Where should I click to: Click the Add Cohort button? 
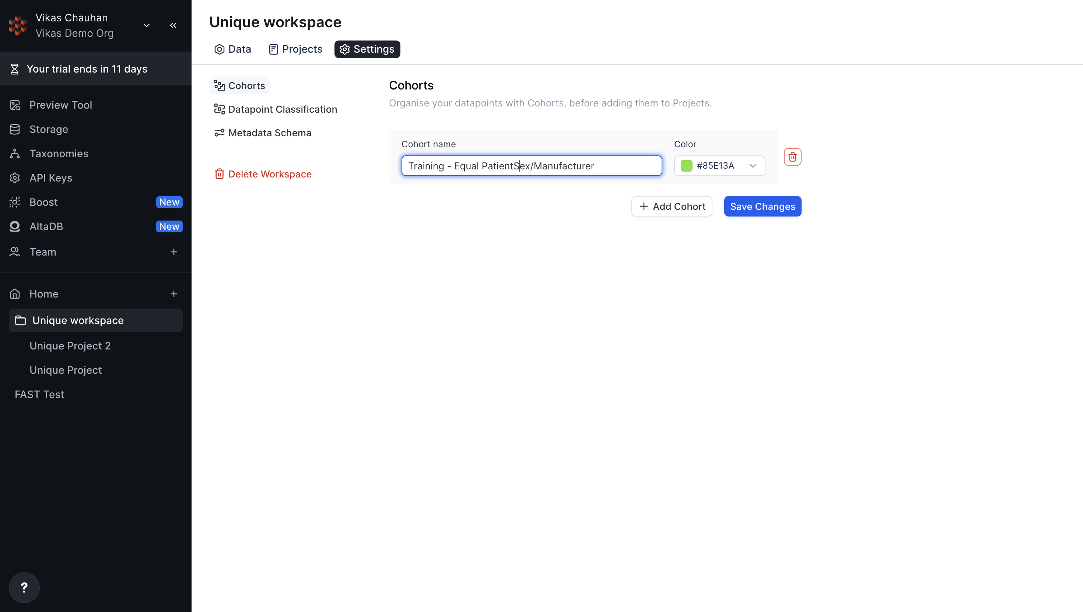pos(672,206)
